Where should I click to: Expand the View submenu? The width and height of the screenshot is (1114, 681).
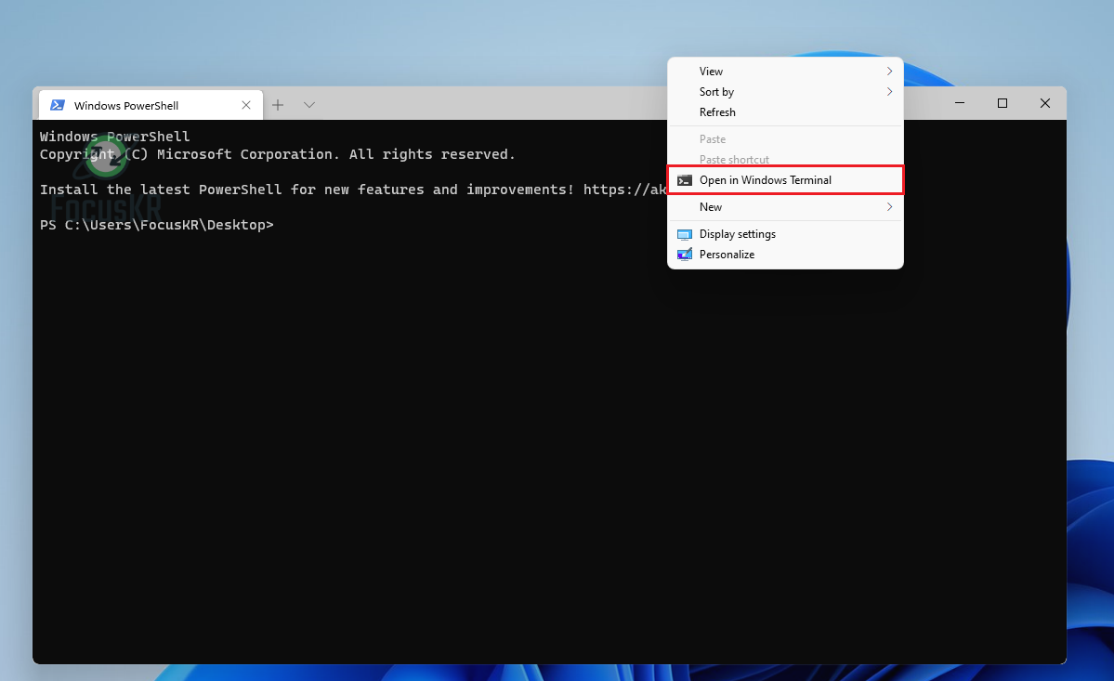(785, 71)
